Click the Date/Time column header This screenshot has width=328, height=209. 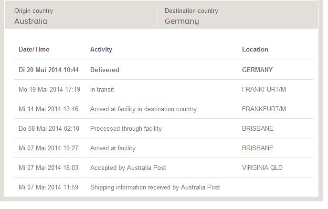[34, 50]
